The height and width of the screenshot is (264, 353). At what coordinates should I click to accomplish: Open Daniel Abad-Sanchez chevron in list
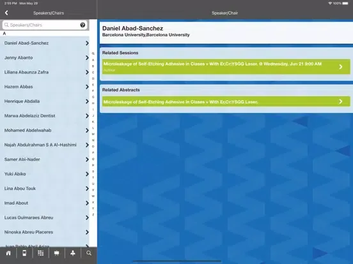(x=87, y=43)
